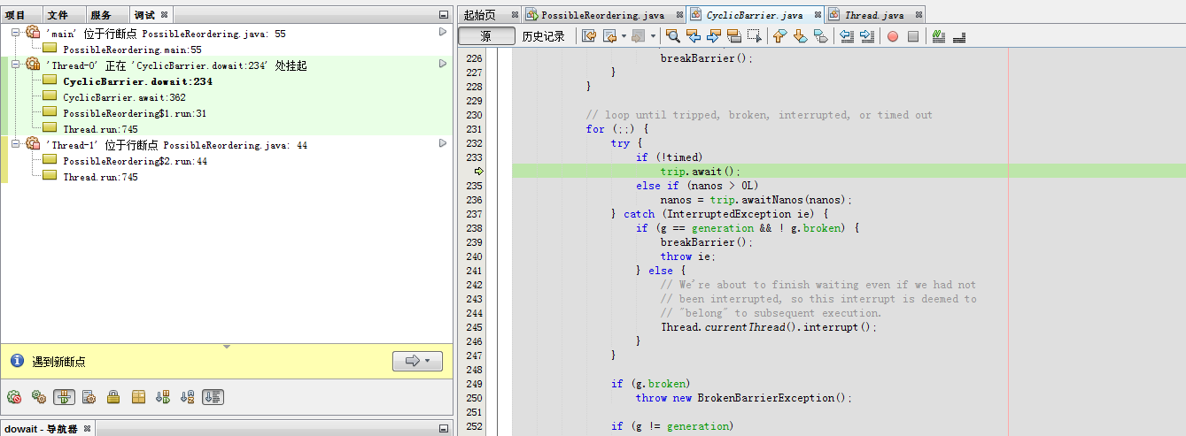Viewport: 1186px width, 436px height.
Task: Collapse the 'main' thread tree node
Action: coord(17,33)
